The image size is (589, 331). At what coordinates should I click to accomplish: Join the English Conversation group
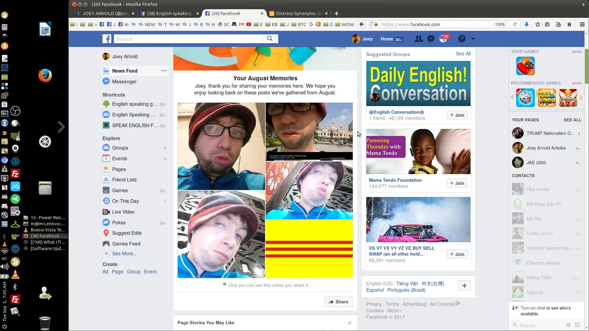(x=457, y=115)
